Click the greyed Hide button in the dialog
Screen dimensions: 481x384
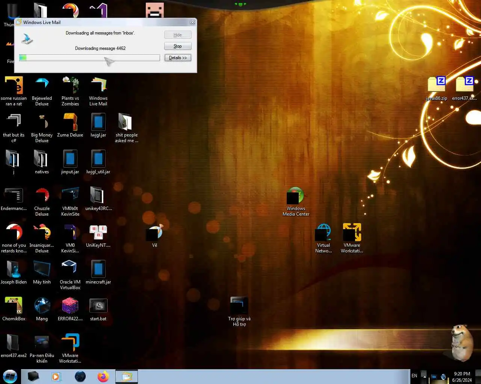click(x=178, y=35)
